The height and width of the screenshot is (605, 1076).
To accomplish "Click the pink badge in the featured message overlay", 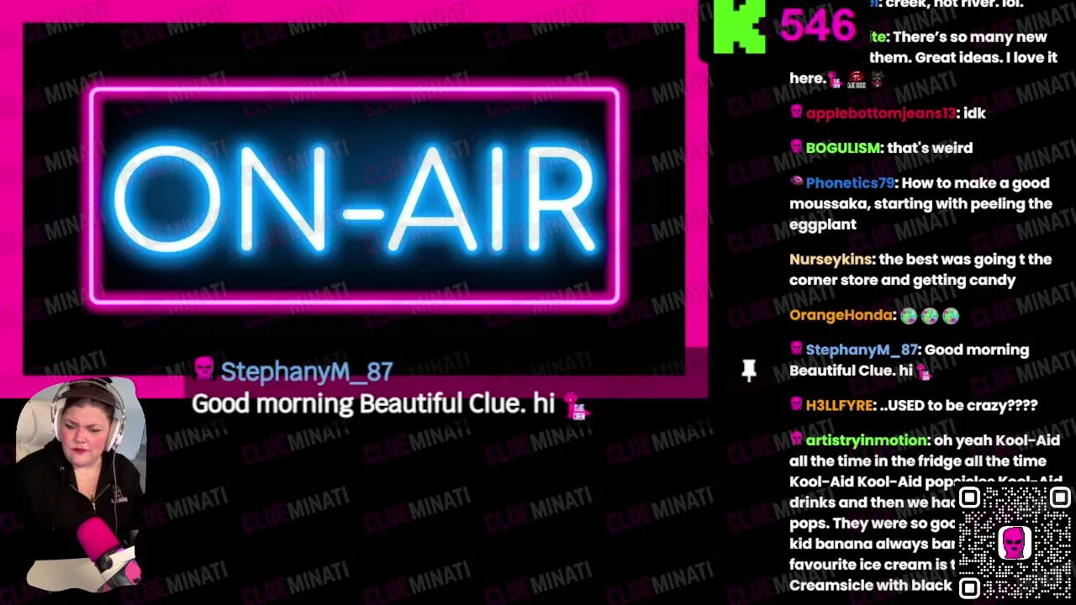I will 203,368.
